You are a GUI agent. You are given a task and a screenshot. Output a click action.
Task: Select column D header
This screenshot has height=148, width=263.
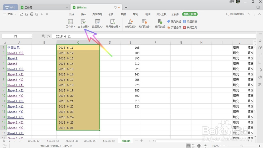[x=110, y=43]
